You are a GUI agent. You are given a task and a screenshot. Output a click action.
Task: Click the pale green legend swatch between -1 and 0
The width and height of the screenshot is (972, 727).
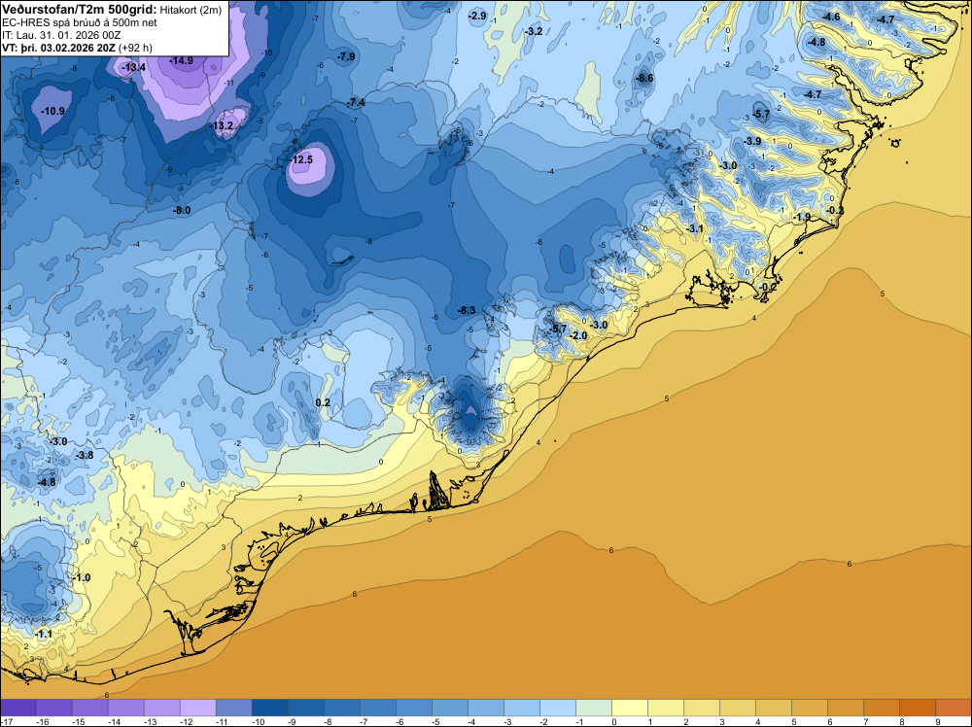point(594,709)
